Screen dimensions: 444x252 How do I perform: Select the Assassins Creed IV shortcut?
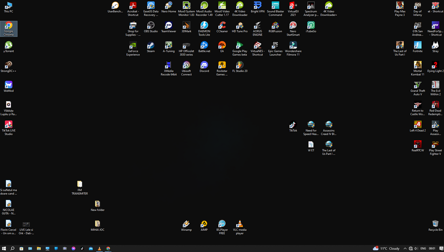pyautogui.click(x=329, y=128)
